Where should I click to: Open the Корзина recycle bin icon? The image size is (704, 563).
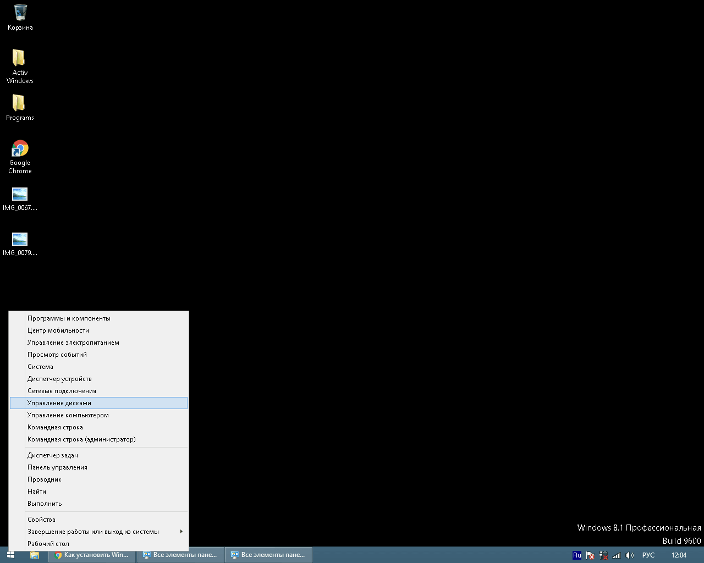(x=20, y=17)
